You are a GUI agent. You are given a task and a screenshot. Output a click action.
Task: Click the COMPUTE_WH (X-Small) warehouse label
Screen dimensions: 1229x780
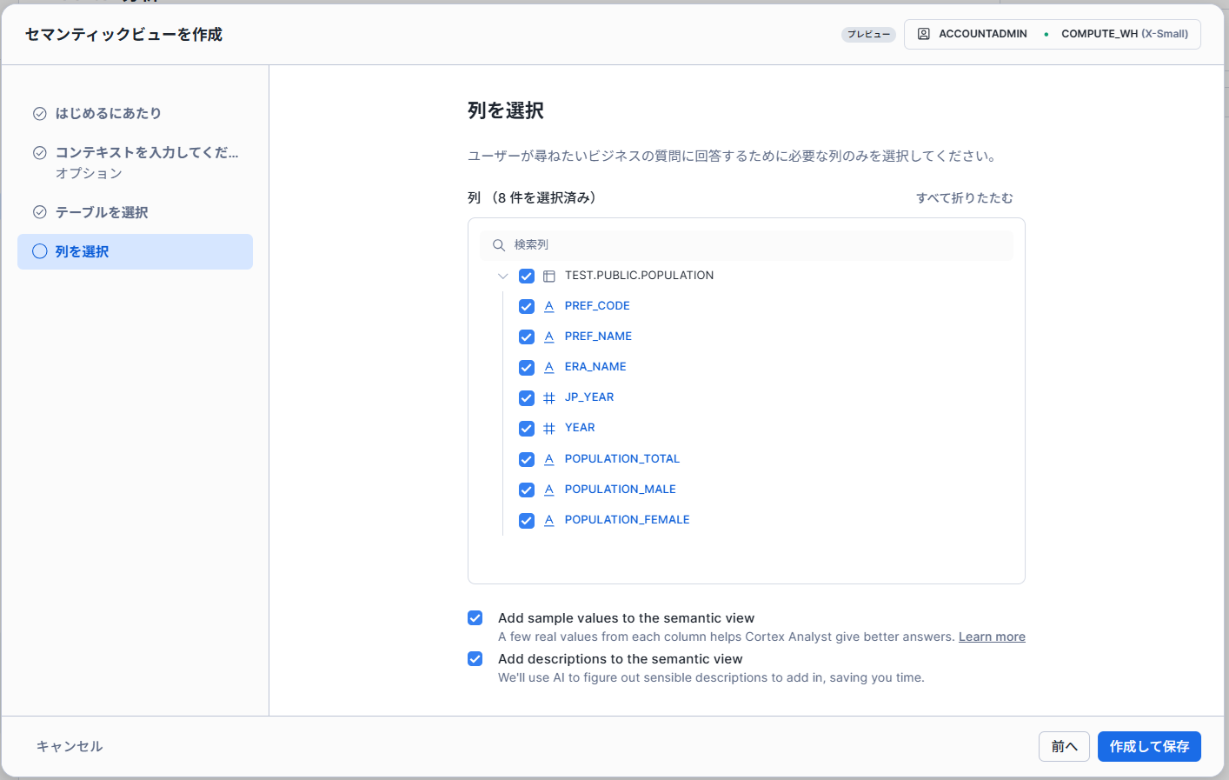pos(1125,34)
